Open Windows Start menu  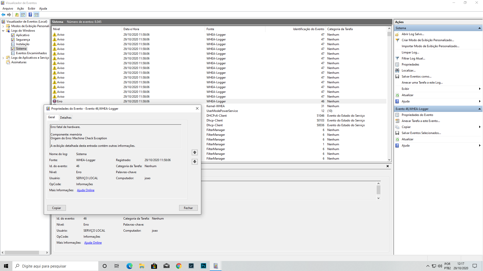click(x=6, y=266)
